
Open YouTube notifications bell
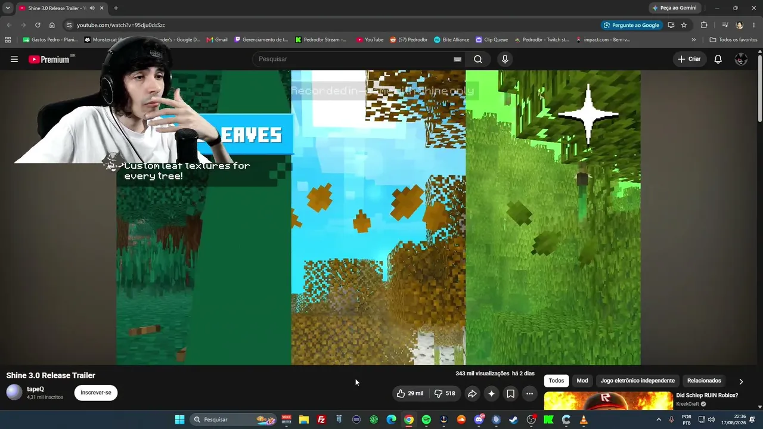(x=718, y=59)
